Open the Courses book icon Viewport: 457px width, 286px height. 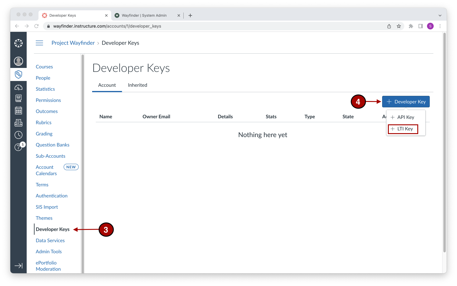18,98
